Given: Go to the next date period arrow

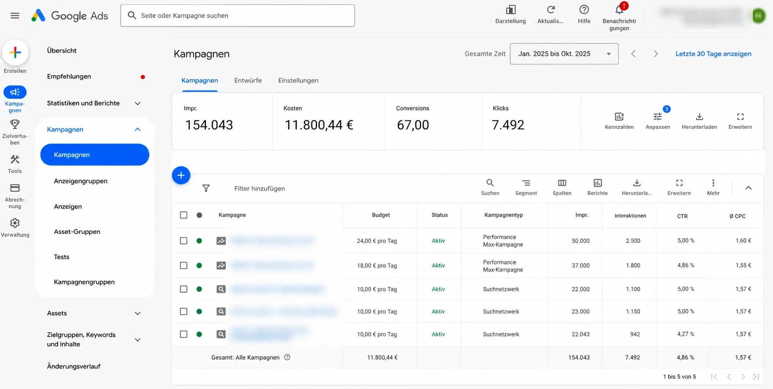Looking at the screenshot, I should [x=655, y=54].
